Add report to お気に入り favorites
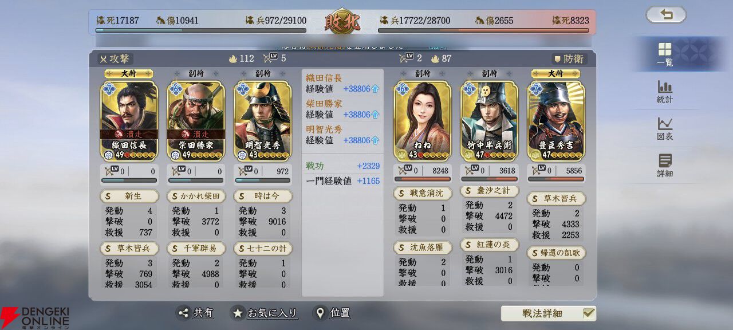This screenshot has height=330, width=733. point(265,313)
